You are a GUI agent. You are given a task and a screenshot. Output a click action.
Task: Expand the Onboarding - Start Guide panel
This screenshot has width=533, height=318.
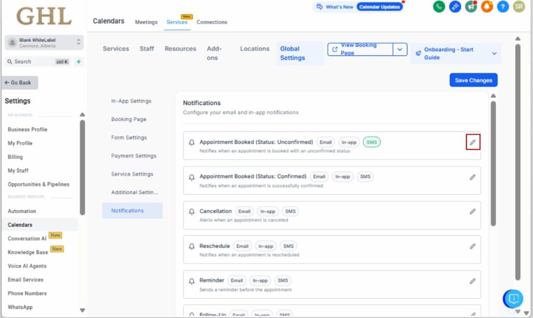click(x=494, y=53)
